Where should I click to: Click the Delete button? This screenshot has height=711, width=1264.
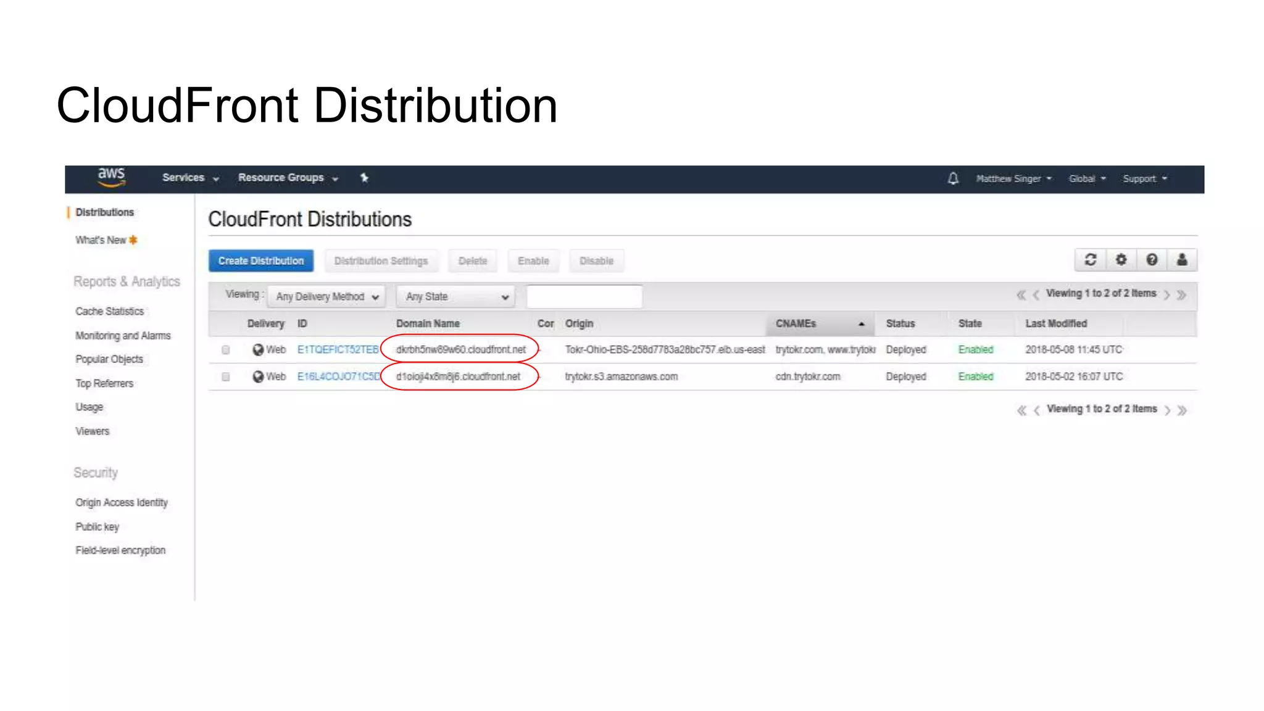(473, 261)
